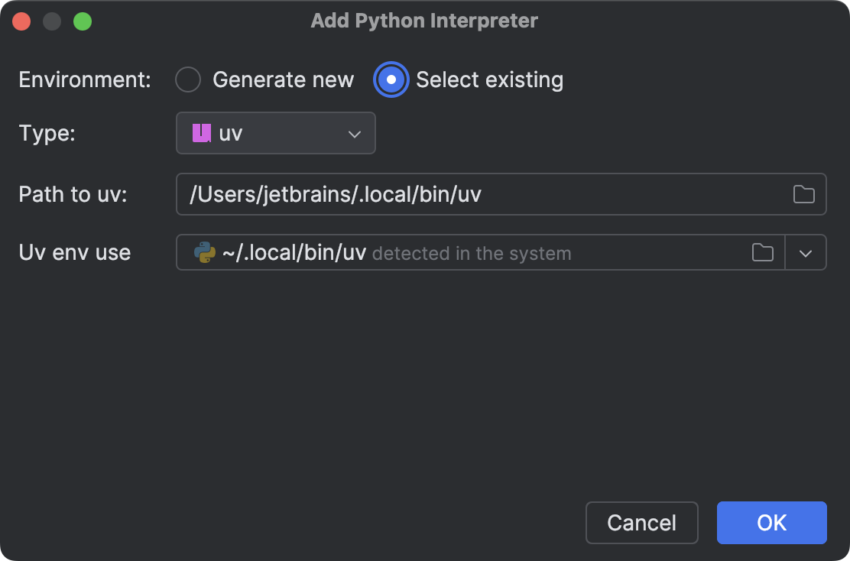The image size is (850, 561).
Task: Confirm interpreter setup with OK
Action: click(x=771, y=523)
